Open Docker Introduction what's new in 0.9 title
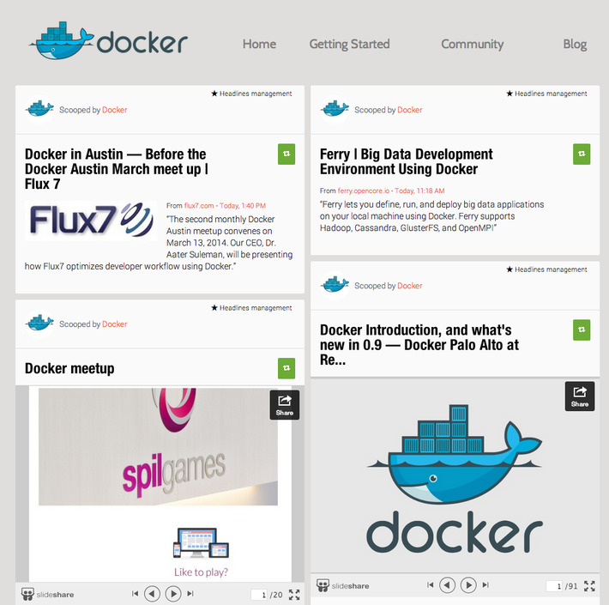Viewport: 609px width, 605px height. click(x=419, y=345)
